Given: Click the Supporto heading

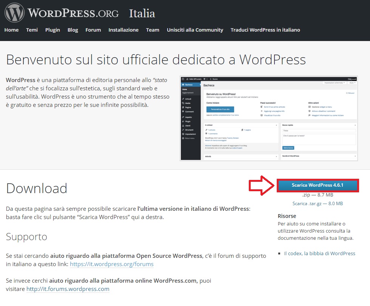Looking at the screenshot, I should click(26, 237).
